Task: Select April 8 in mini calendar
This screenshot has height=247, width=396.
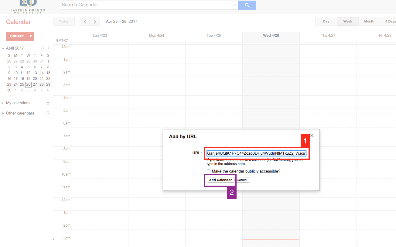Action: [x=48, y=67]
